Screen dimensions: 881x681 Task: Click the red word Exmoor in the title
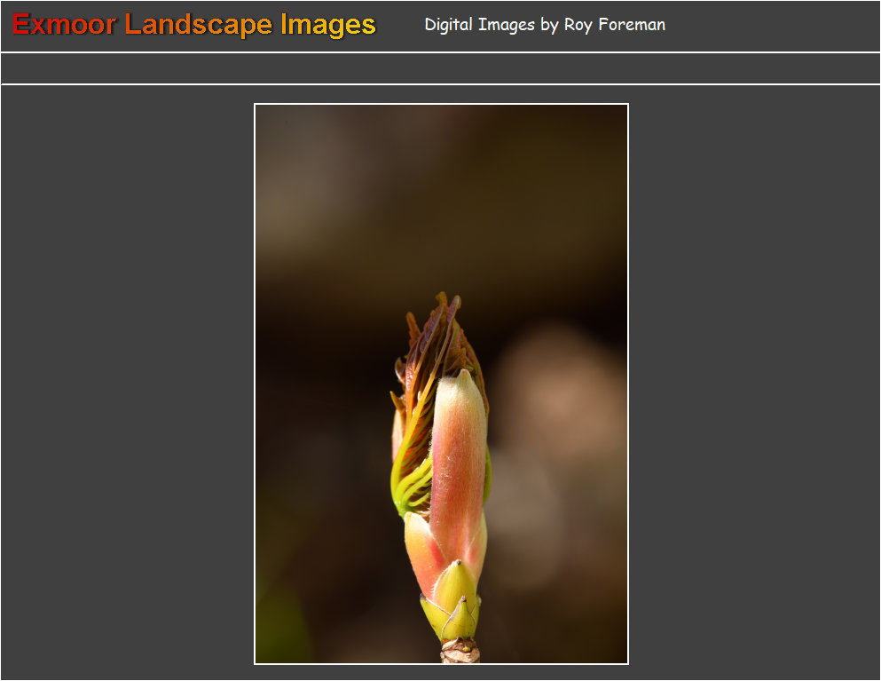[64, 25]
